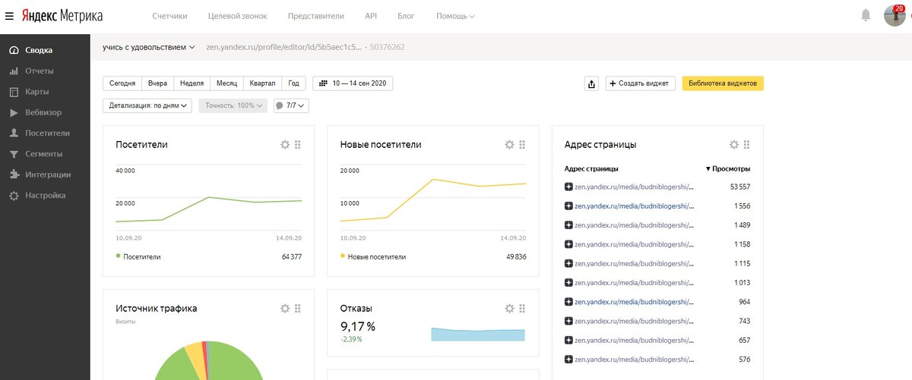
Task: Open API link in top navigation
Action: point(371,16)
